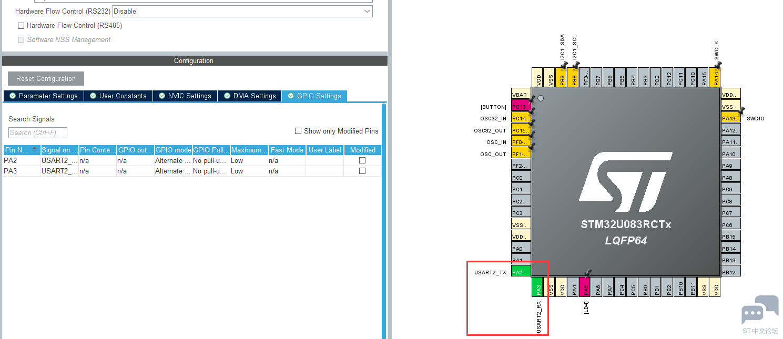Click Fast Mode column header
The height and width of the screenshot is (339, 783).
pyautogui.click(x=287, y=150)
